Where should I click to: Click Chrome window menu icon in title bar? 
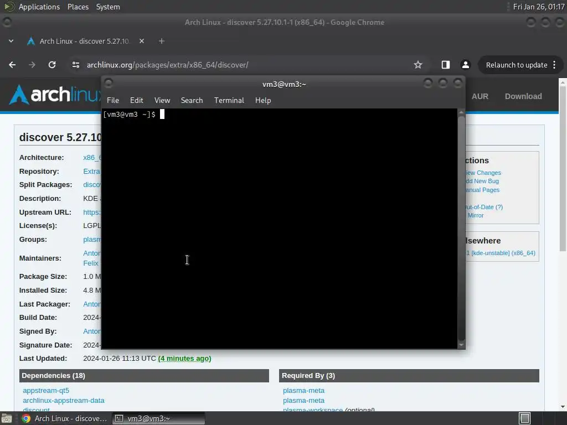[x=7, y=22]
